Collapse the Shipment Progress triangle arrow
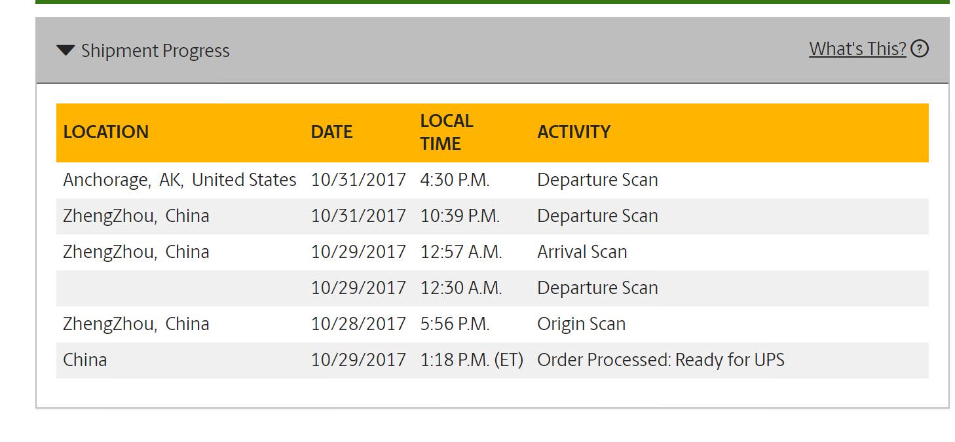This screenshot has width=955, height=442. [x=66, y=50]
